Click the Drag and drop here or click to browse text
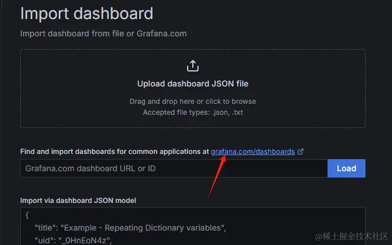This screenshot has width=392, height=245. click(x=193, y=101)
